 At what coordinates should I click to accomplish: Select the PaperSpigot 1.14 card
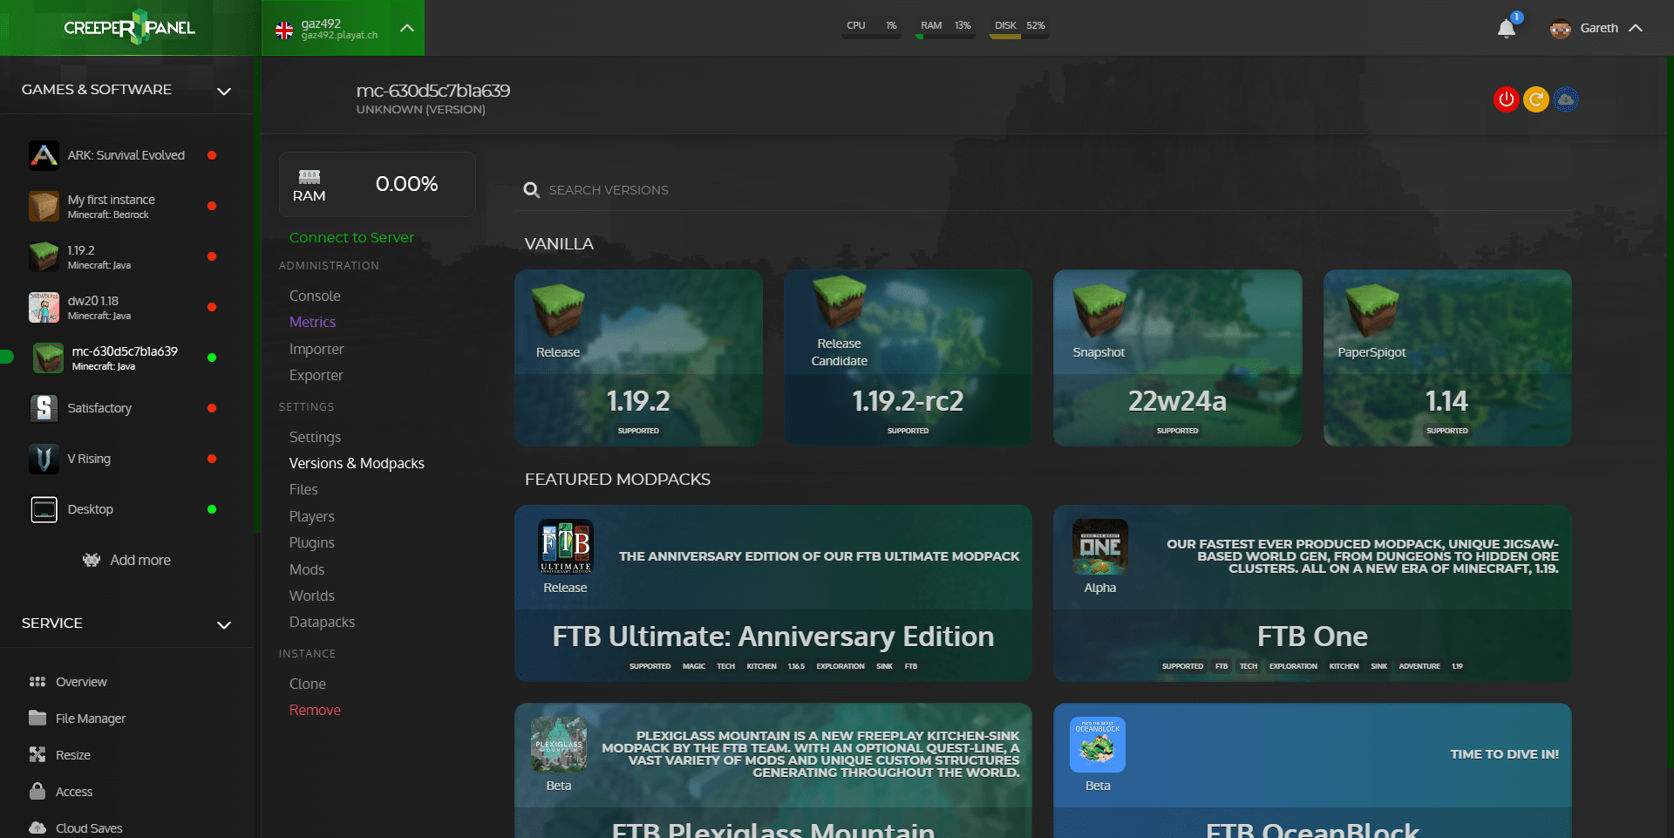1447,358
